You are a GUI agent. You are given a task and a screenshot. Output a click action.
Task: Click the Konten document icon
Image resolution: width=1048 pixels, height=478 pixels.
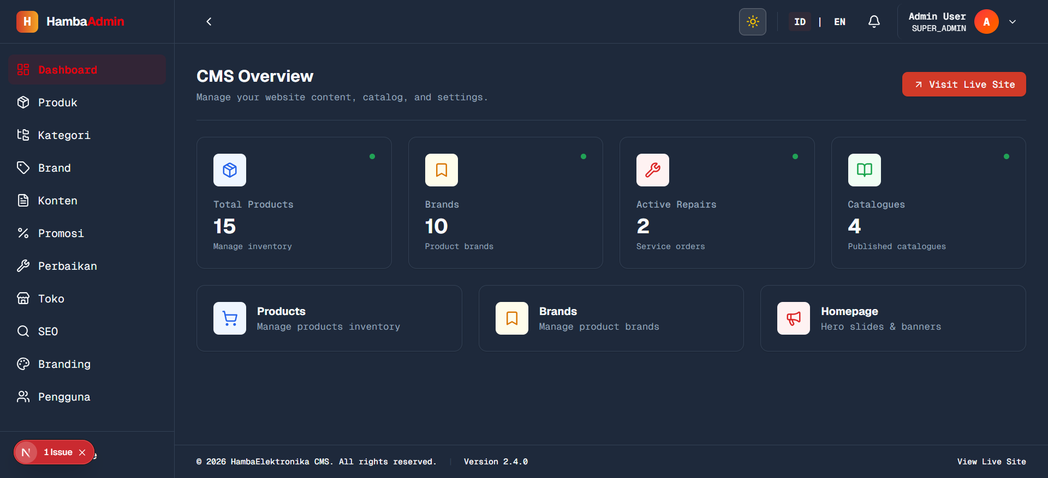point(23,201)
